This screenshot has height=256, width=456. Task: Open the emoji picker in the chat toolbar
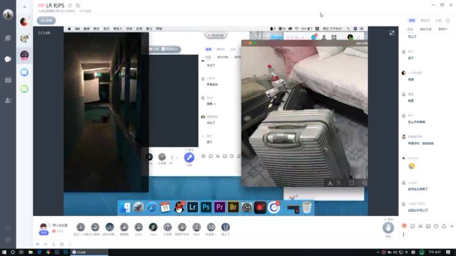413,226
